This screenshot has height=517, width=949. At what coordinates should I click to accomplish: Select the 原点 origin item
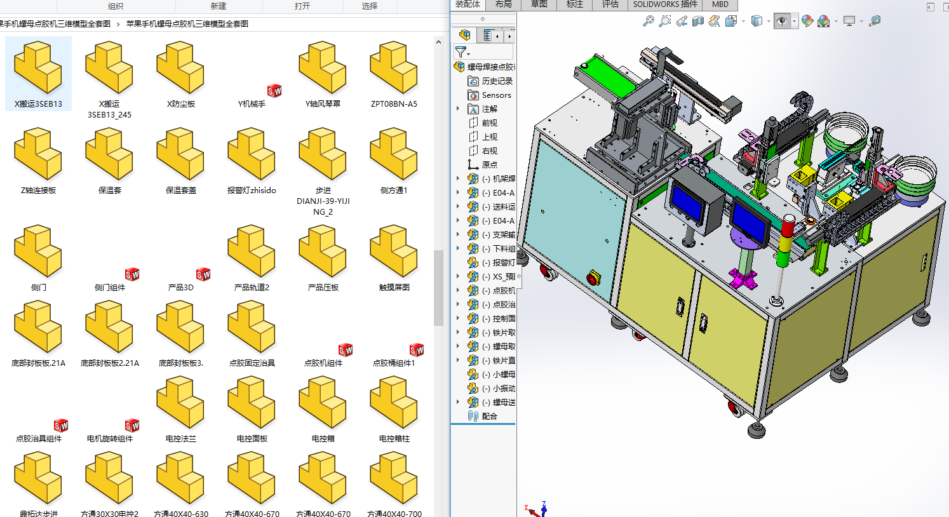[x=483, y=164]
